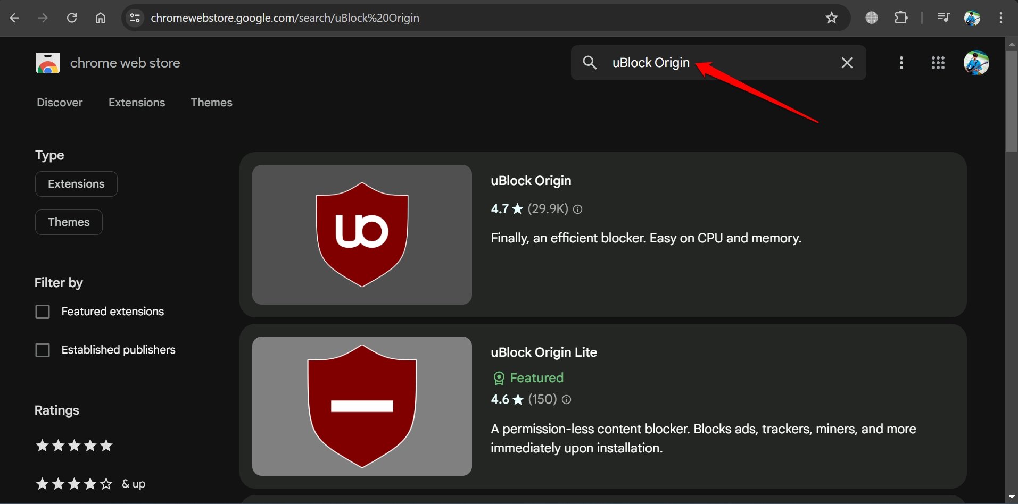Click the Type heading
The image size is (1018, 504).
point(49,155)
